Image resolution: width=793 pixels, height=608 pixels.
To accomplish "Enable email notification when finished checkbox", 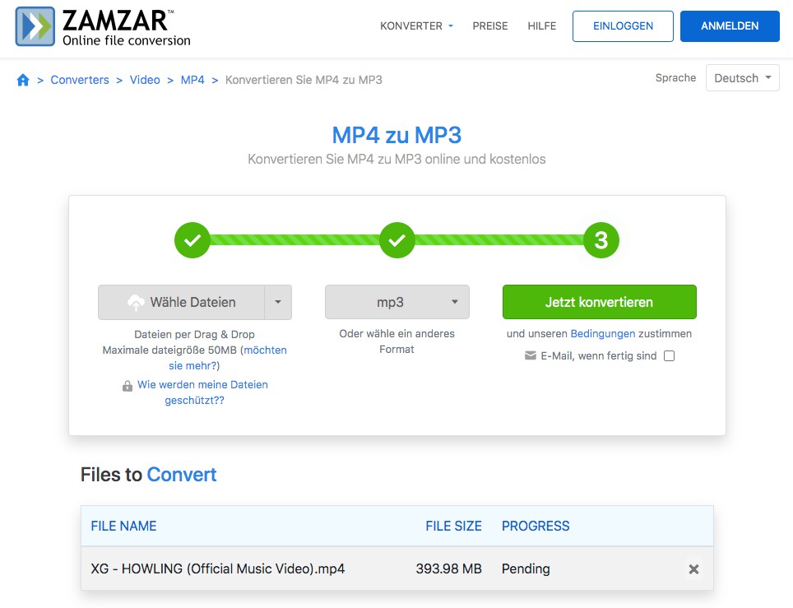I will click(669, 356).
